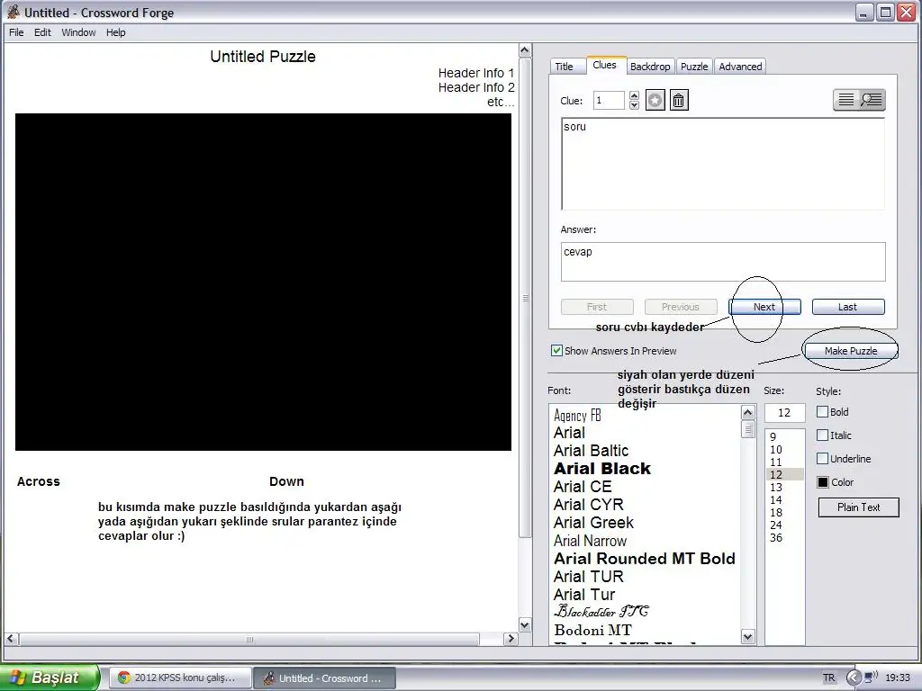Click the 2012 KPSS Chrome taskbar button
The image size is (922, 691).
[x=181, y=678]
